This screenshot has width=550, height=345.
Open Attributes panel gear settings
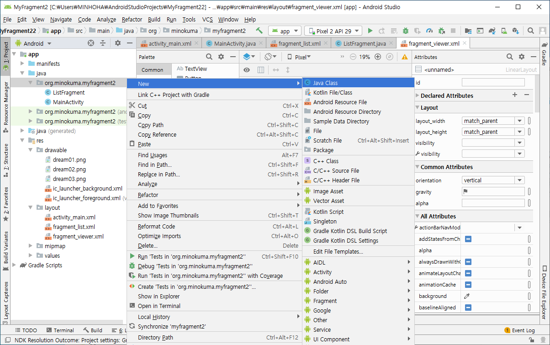[522, 57]
